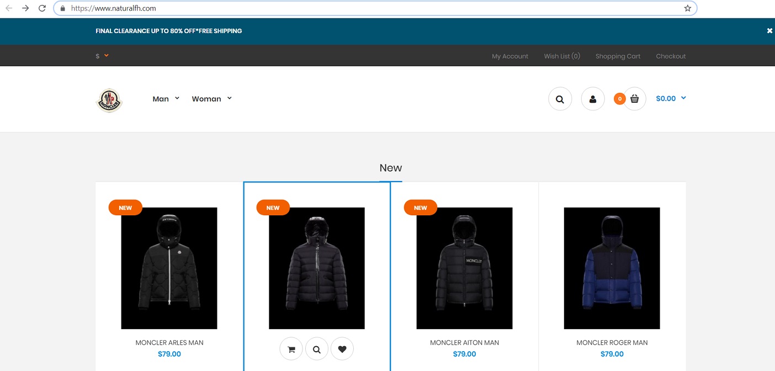This screenshot has width=775, height=371.
Task: Open the highlighted second jacket image
Action: [317, 268]
